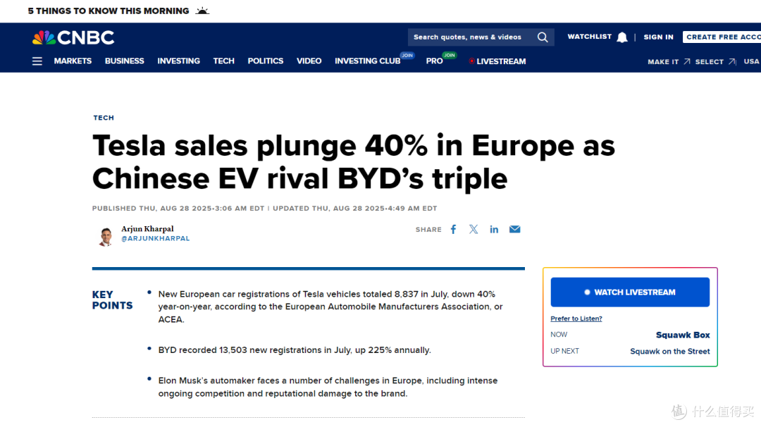Open Arjun Kharpal author name link
761x427 pixels.
click(x=147, y=228)
